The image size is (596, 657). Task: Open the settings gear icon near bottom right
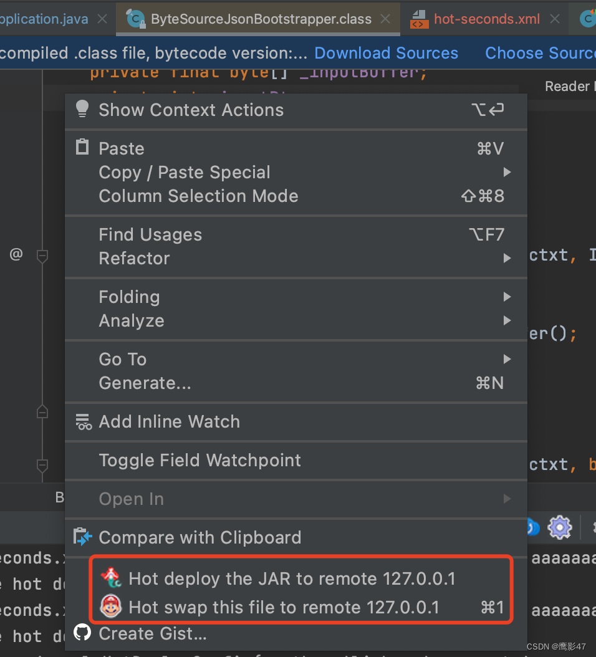(x=559, y=527)
